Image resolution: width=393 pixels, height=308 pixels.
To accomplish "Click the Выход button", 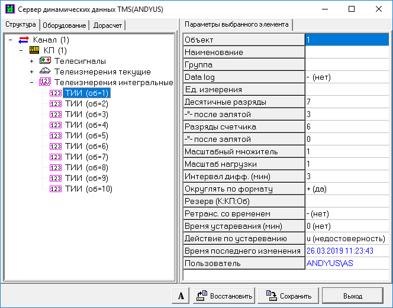I will click(x=352, y=296).
